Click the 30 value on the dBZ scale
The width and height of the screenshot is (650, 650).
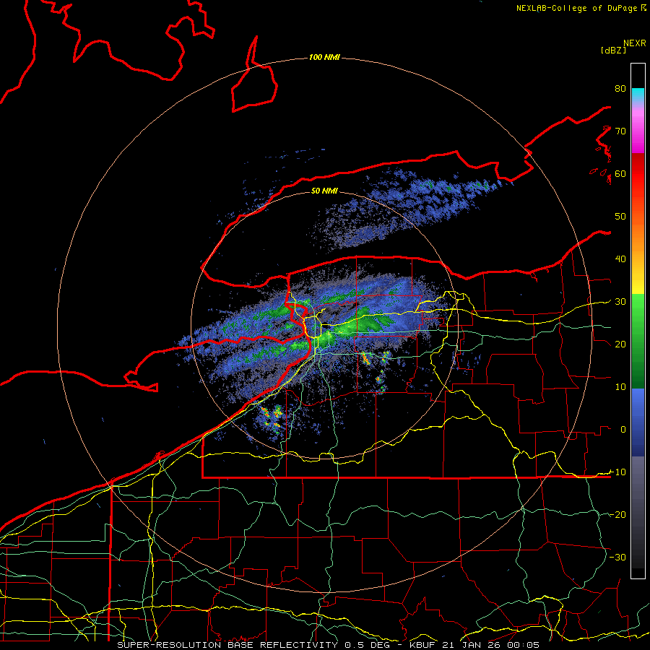[x=620, y=302]
